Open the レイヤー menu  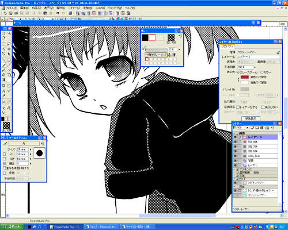[x=74, y=8]
